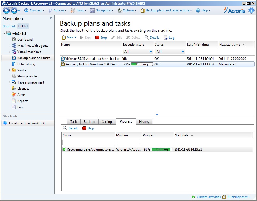
Task: Switch to the Backup: tab
Action: pyautogui.click(x=89, y=121)
